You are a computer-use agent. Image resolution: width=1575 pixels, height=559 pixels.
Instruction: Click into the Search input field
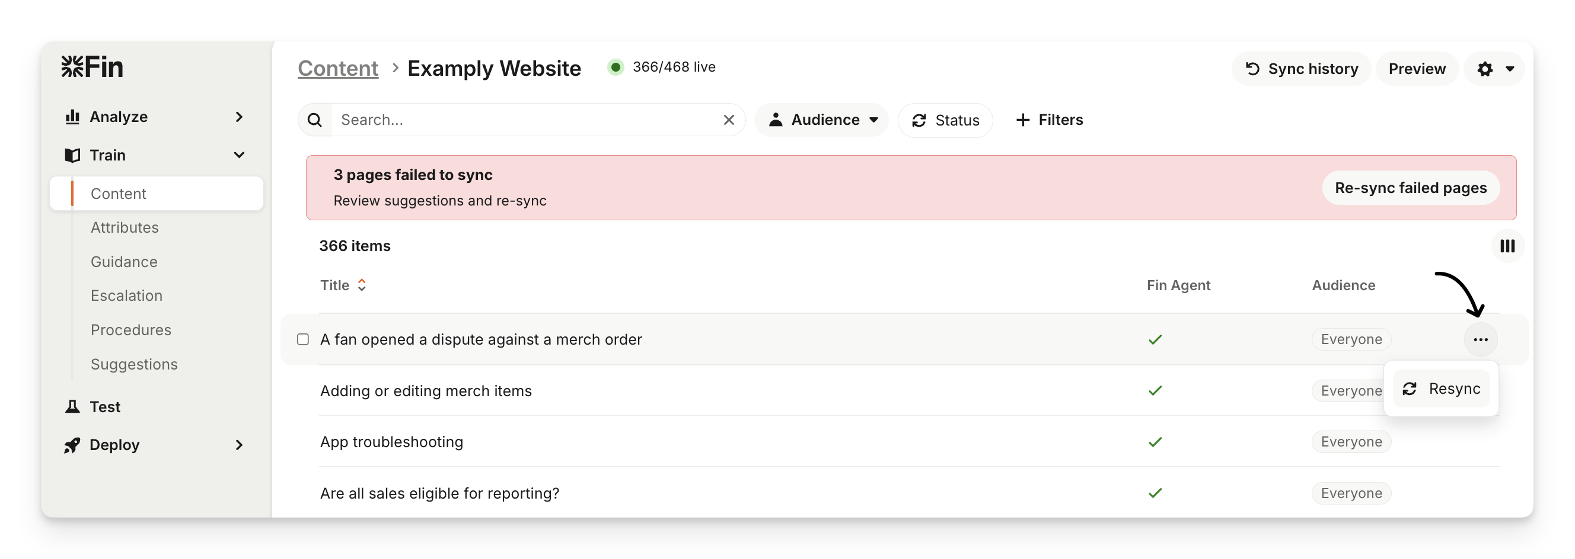coord(526,120)
